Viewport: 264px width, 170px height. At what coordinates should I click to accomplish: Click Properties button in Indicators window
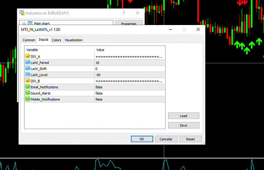tap(129, 23)
